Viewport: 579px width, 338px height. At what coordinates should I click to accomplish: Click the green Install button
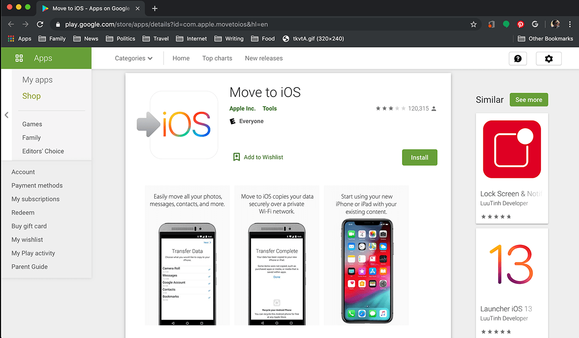pyautogui.click(x=419, y=157)
